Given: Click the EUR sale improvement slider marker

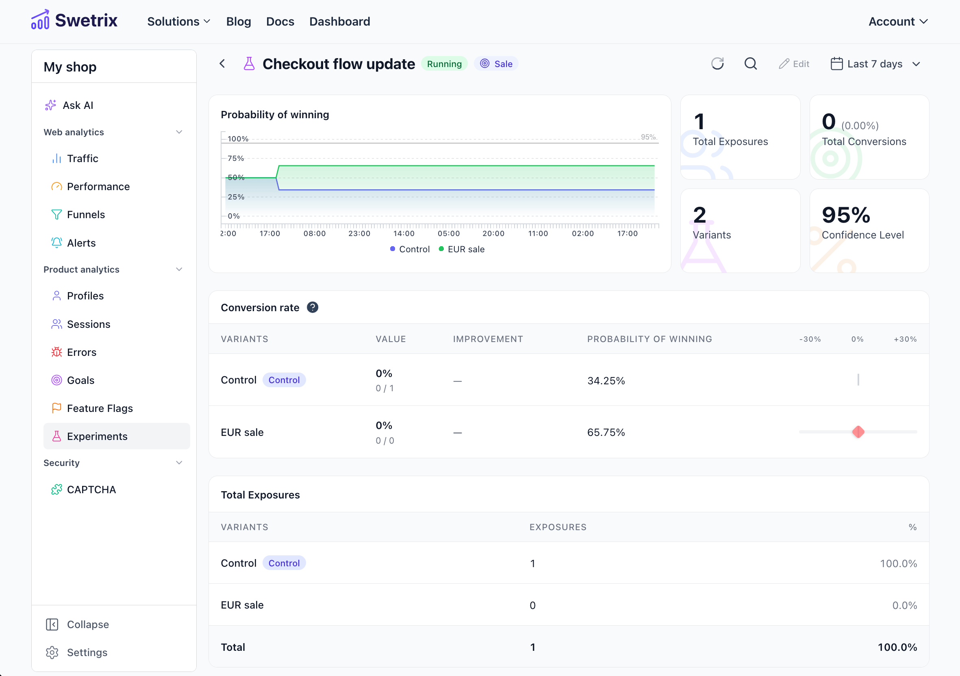Looking at the screenshot, I should tap(858, 431).
